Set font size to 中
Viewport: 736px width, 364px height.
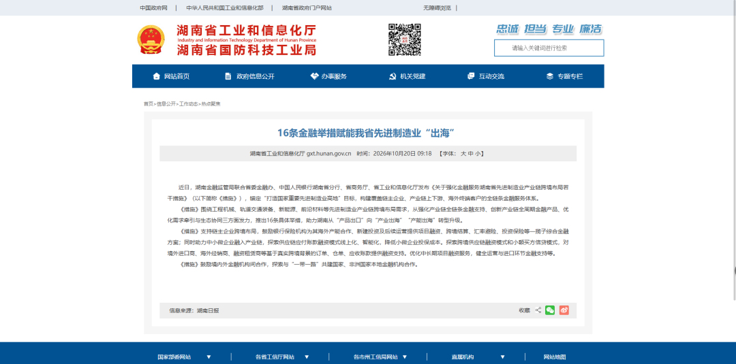[470, 154]
